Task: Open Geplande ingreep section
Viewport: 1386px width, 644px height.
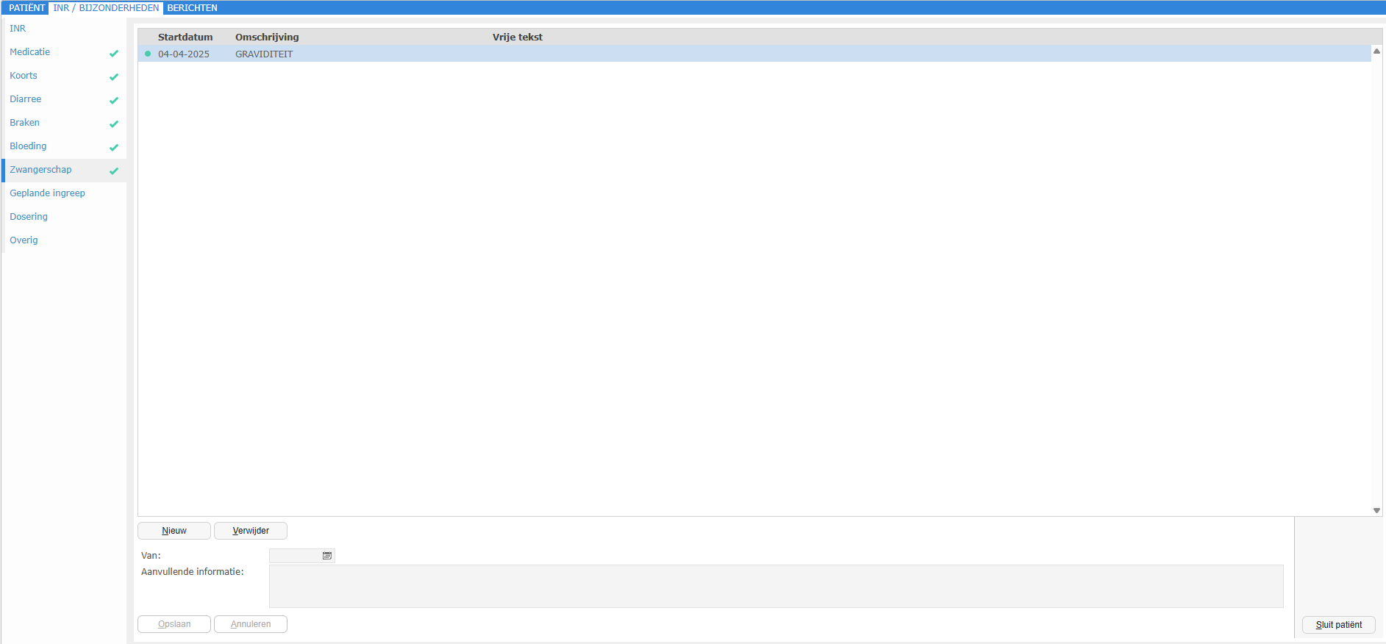Action: tap(48, 193)
